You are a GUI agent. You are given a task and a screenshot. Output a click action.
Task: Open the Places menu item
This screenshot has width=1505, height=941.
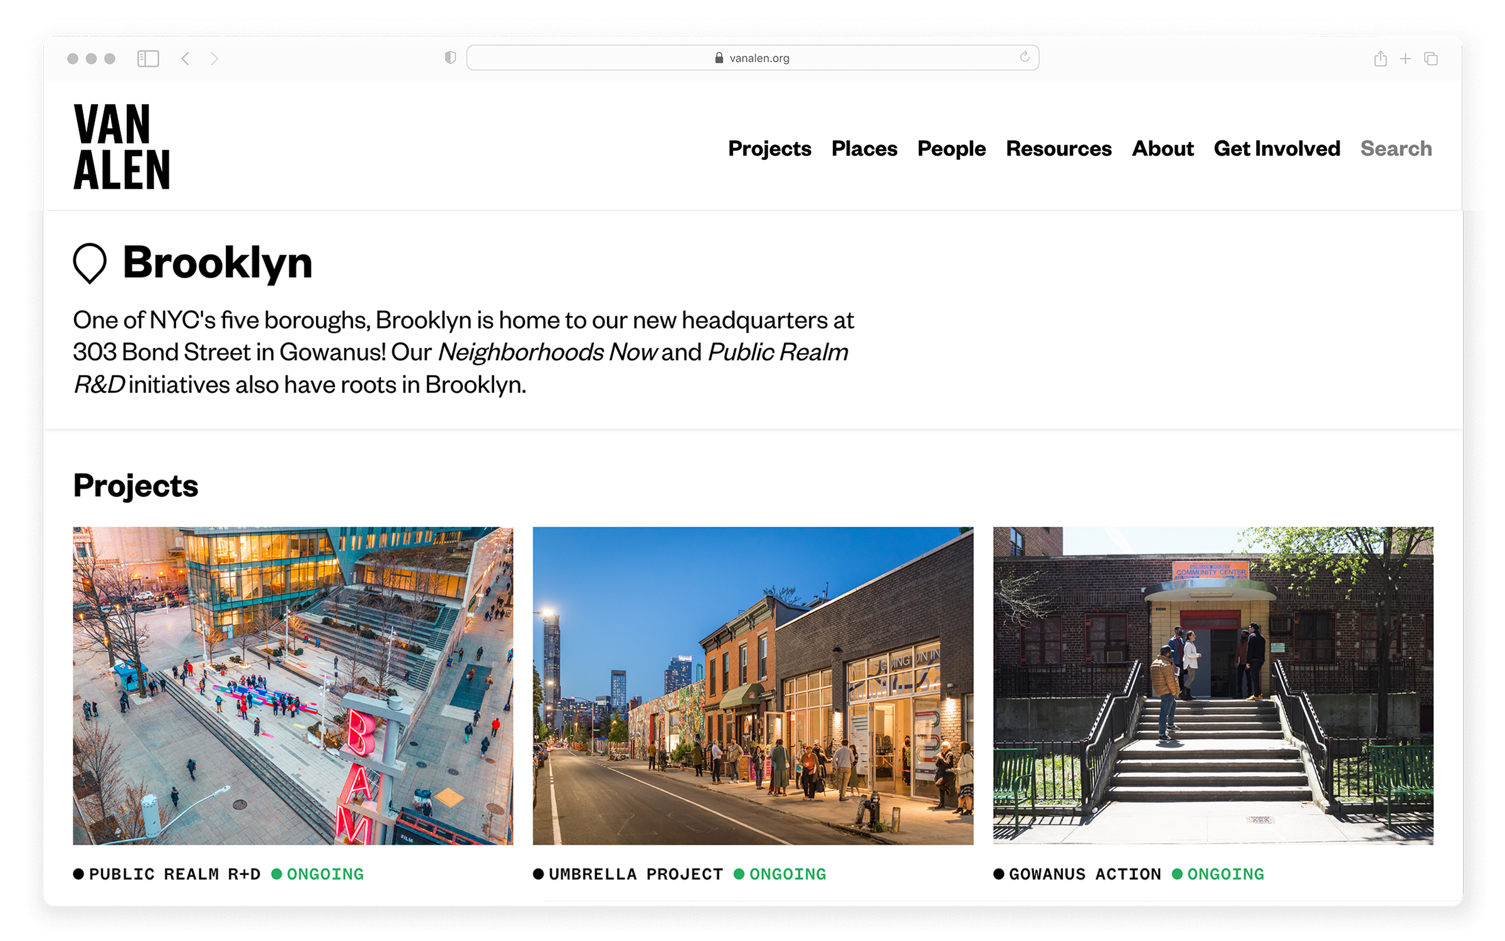coord(864,148)
